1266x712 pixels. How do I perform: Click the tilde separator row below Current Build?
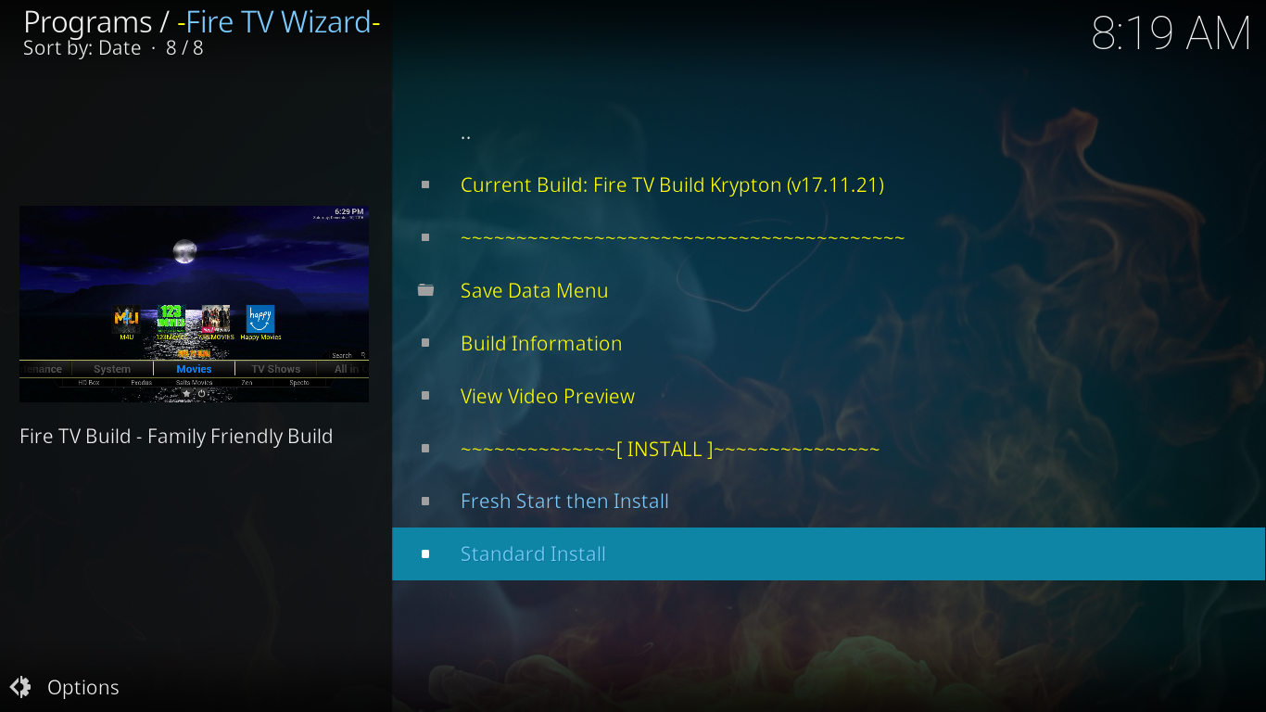coord(829,237)
